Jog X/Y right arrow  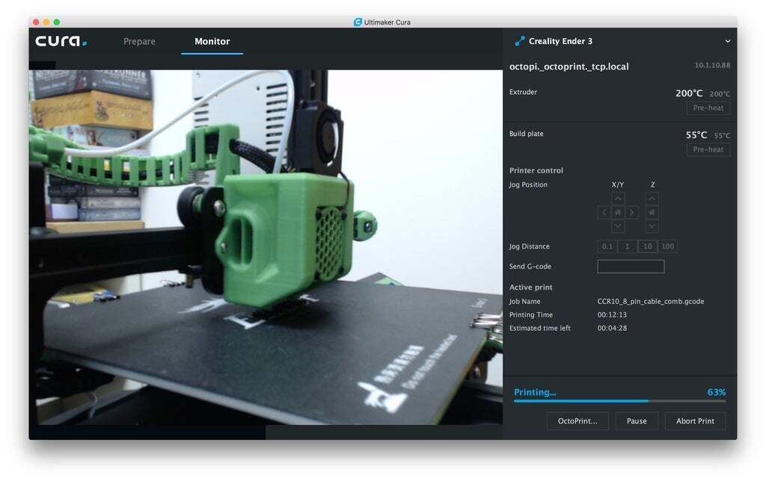tap(631, 212)
